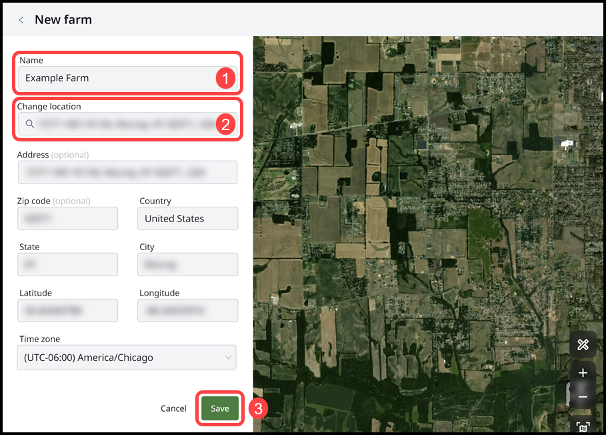The height and width of the screenshot is (435, 606).
Task: Select the Zip code input field
Action: point(67,218)
